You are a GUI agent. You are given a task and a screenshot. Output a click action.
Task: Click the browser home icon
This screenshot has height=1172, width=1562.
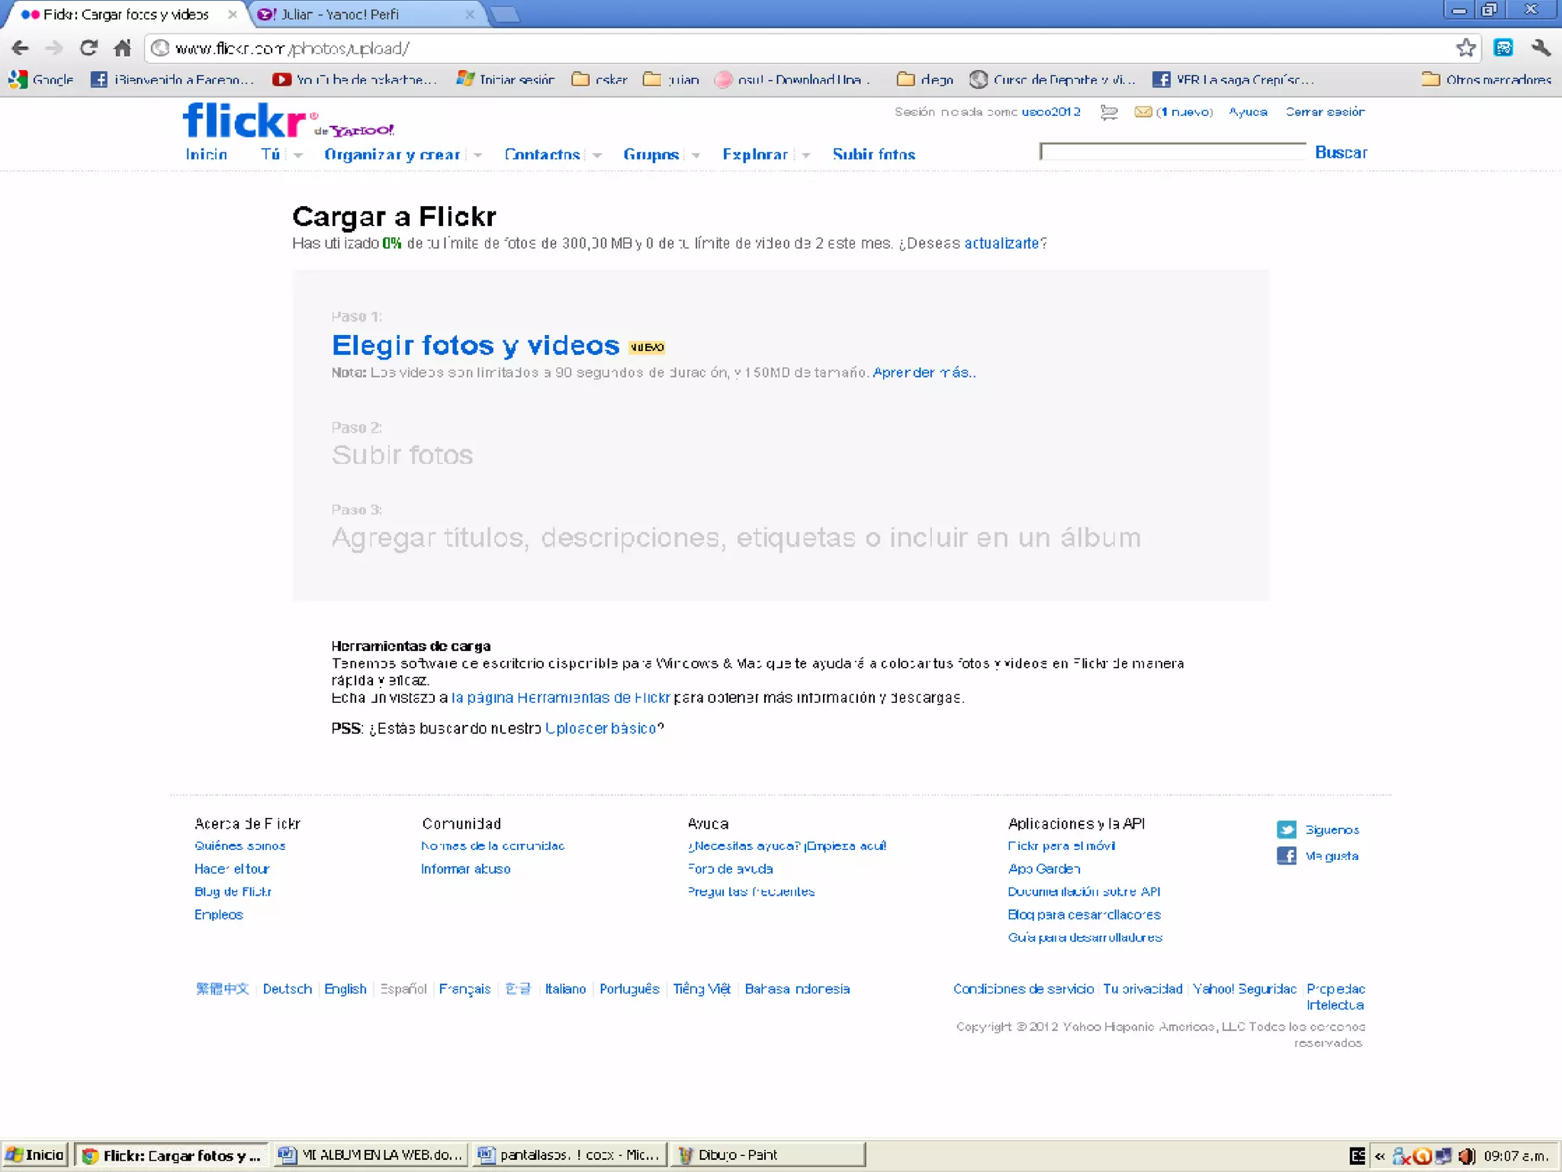[122, 48]
